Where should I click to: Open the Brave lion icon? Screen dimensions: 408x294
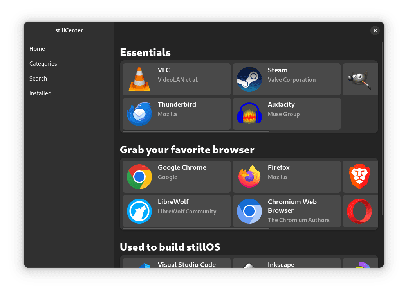click(x=359, y=177)
